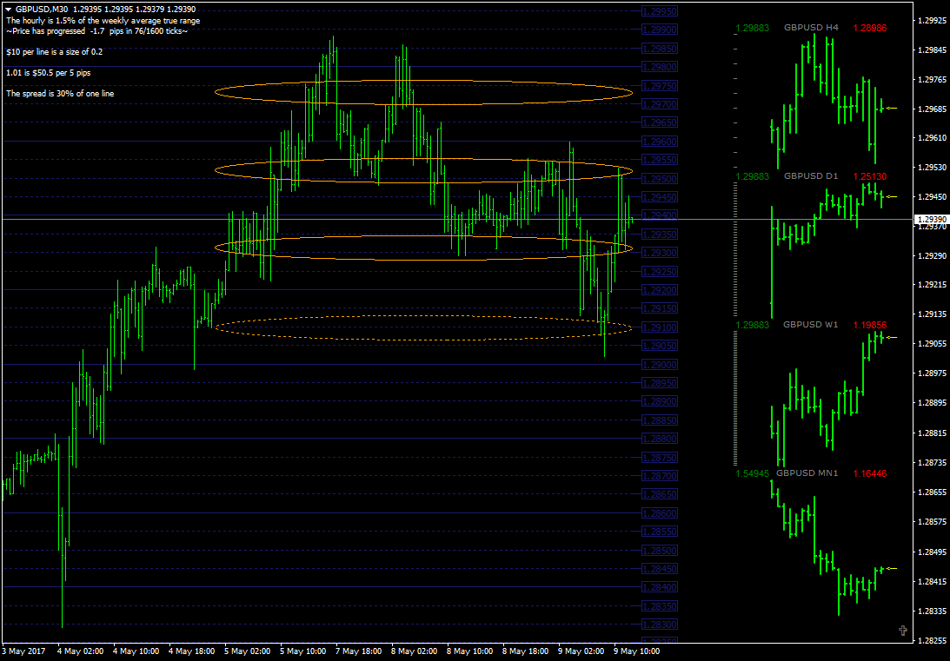950x661 pixels.
Task: Select the dashed orange ellipse near 1.29100
Action: (424, 328)
